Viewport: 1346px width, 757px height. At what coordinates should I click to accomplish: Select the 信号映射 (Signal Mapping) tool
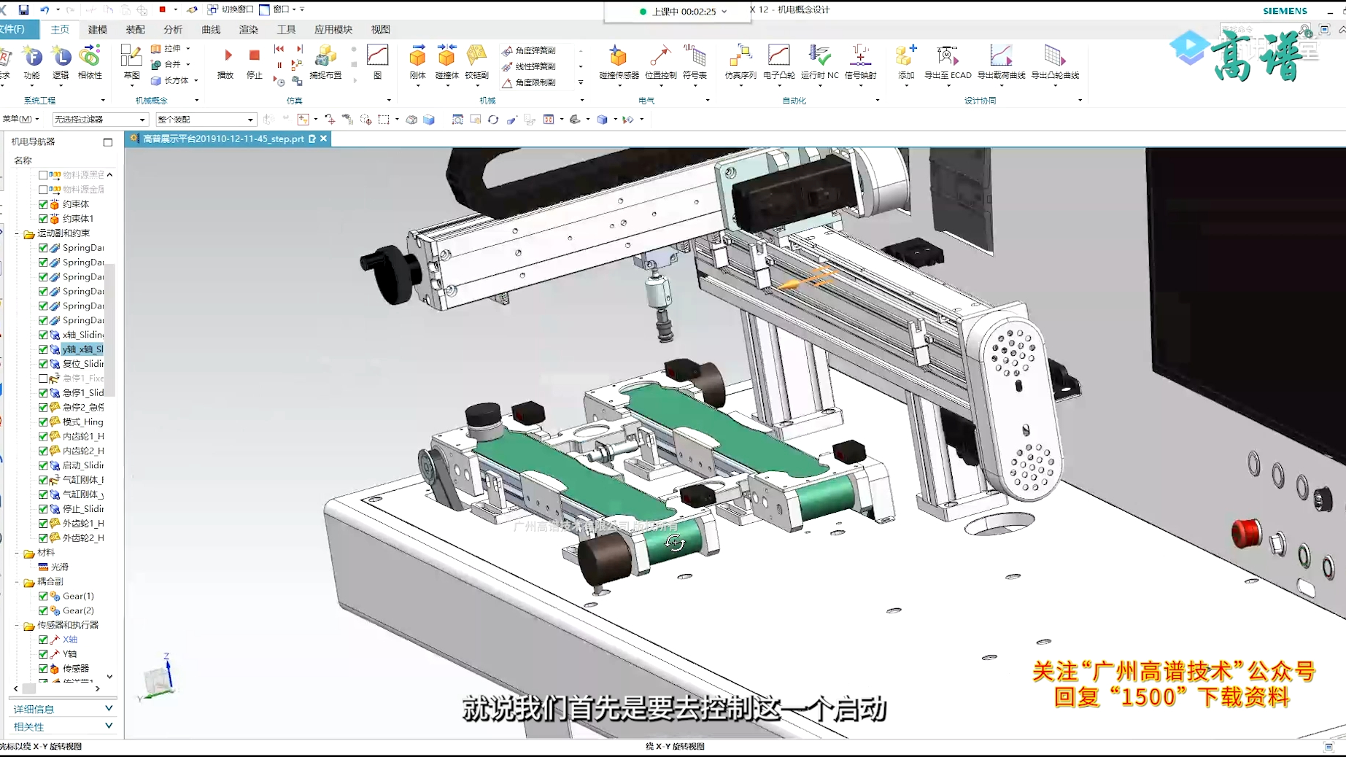(x=861, y=58)
